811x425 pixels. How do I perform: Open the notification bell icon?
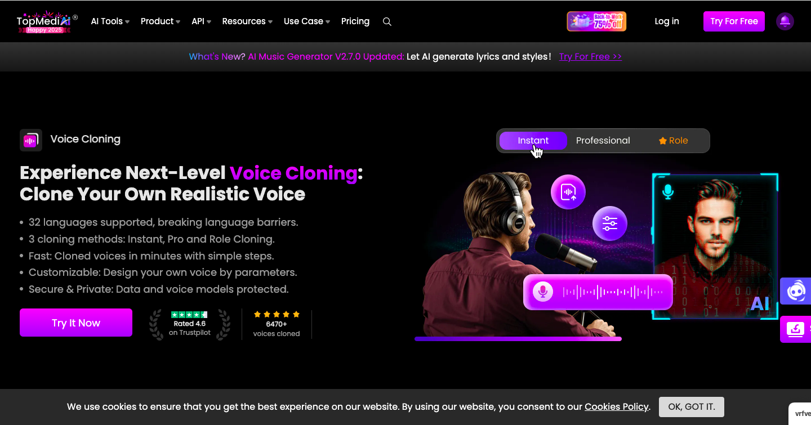785,21
